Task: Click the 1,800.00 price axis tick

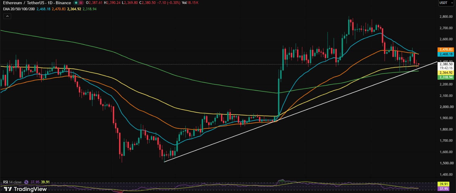Action: pos(446,129)
